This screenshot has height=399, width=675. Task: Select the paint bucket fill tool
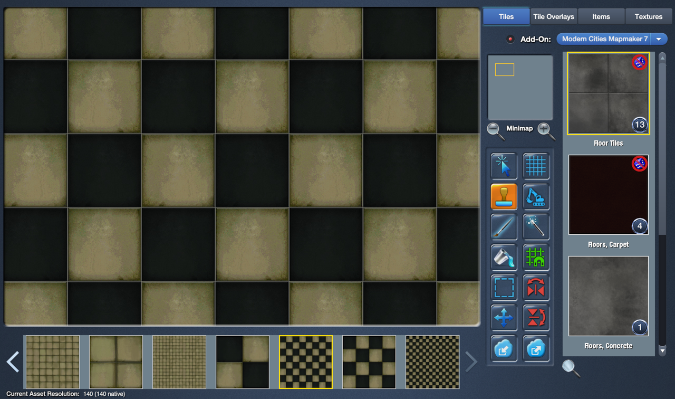(x=504, y=258)
